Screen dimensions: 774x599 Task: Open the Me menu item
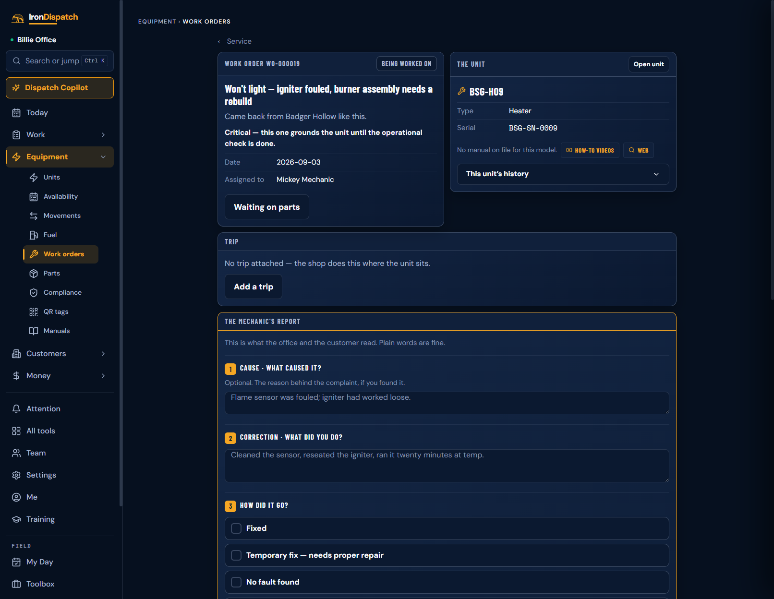tap(60, 497)
